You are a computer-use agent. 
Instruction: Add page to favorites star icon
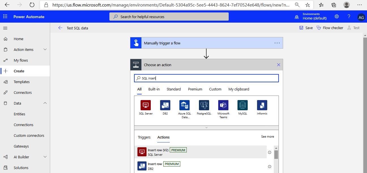pyautogui.click(x=307, y=5)
